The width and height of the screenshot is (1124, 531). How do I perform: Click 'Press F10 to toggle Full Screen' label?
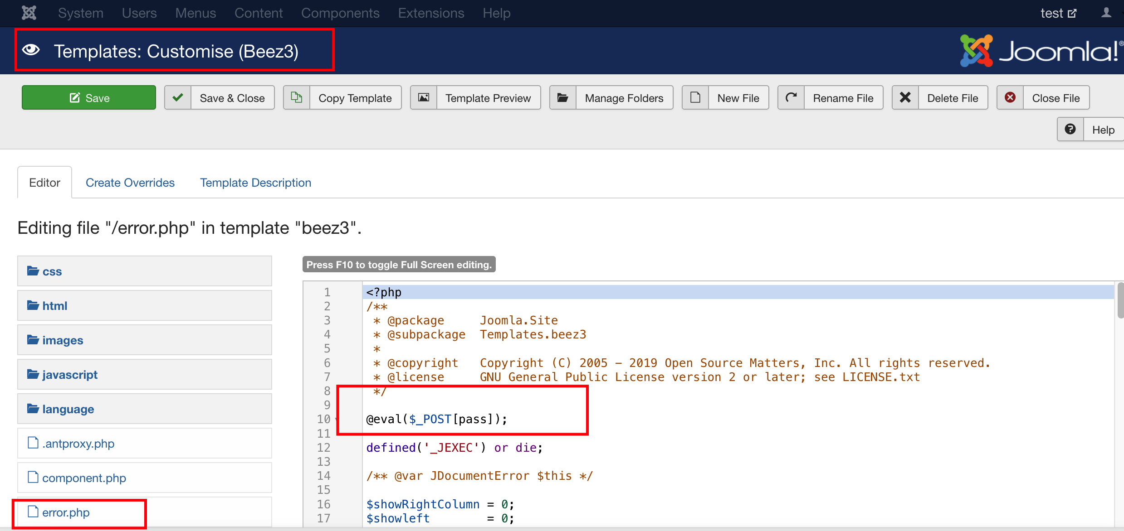(x=399, y=265)
